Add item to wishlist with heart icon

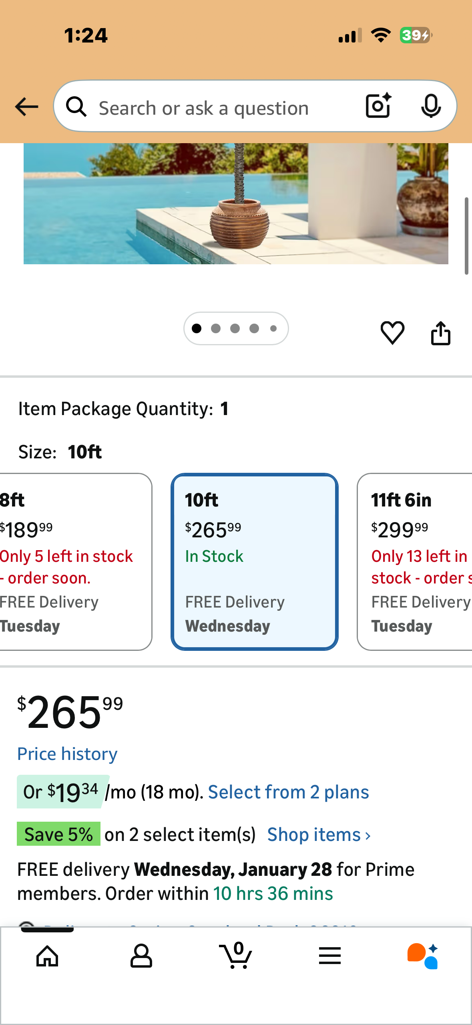tap(392, 332)
